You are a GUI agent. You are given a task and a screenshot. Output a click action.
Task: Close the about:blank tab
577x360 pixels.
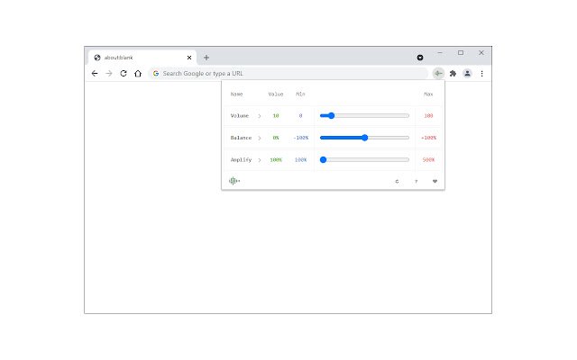(189, 58)
